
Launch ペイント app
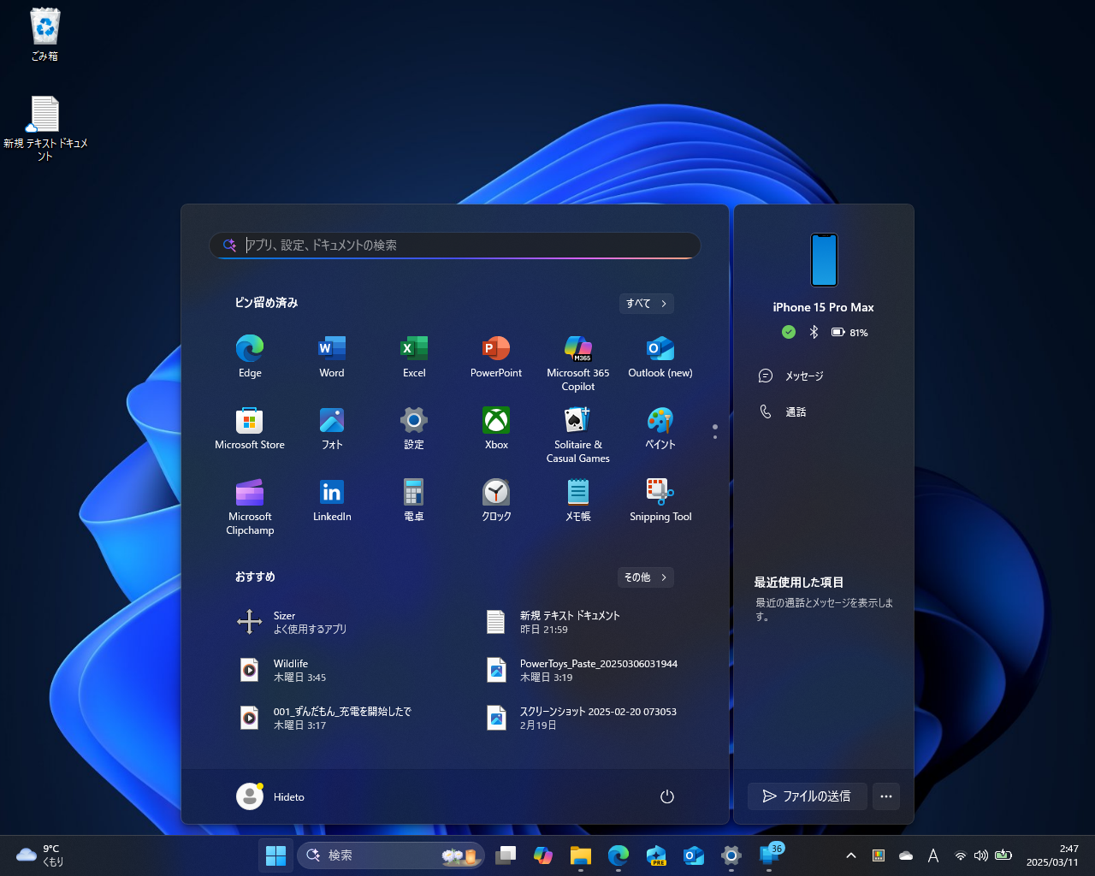pos(660,428)
